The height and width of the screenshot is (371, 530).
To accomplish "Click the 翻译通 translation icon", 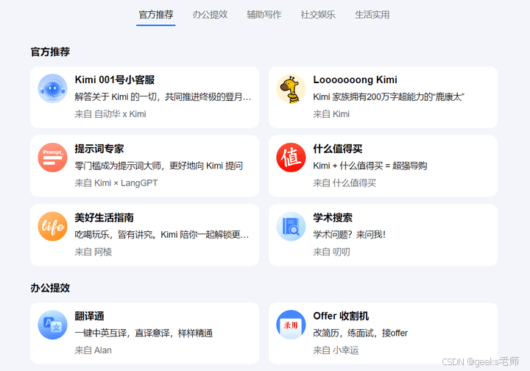I will click(x=52, y=325).
